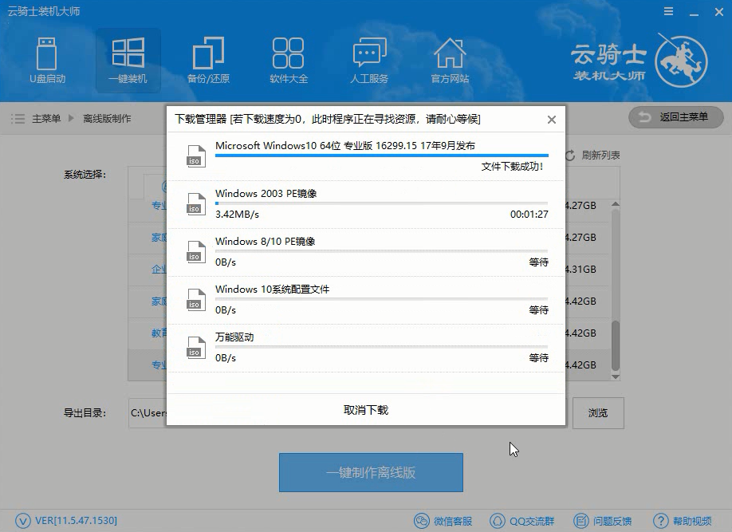Click the iso icon for Microsoft Windows10 64位
Screen dimensions: 732x532
(x=195, y=156)
